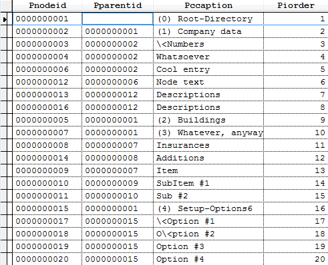Click the Piorder cell with value 12
The width and height of the screenshot is (328, 265).
pyautogui.click(x=296, y=158)
